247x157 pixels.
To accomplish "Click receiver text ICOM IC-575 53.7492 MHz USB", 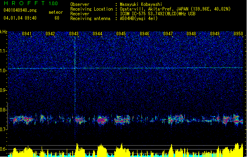I will click(x=158, y=14).
